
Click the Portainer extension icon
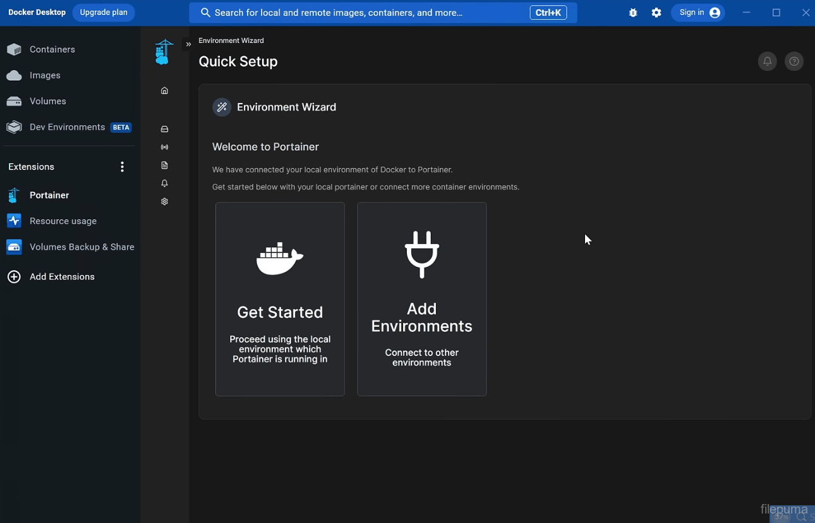point(14,195)
